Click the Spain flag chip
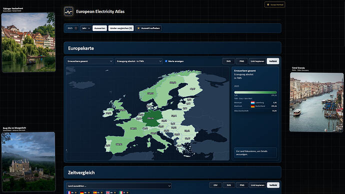This screenshot has width=345, height=194. tap(98, 192)
